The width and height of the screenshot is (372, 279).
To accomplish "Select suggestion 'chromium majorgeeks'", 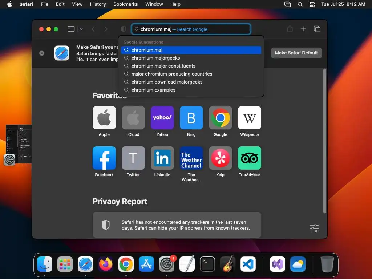I will [x=191, y=58].
